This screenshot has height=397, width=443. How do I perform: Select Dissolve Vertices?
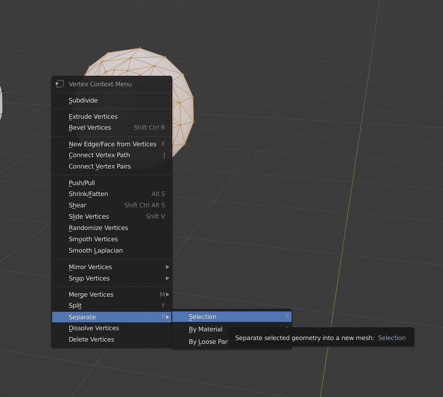112,328
